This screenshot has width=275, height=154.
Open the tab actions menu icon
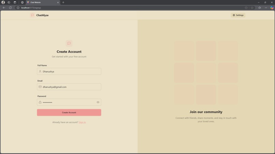[15, 2]
